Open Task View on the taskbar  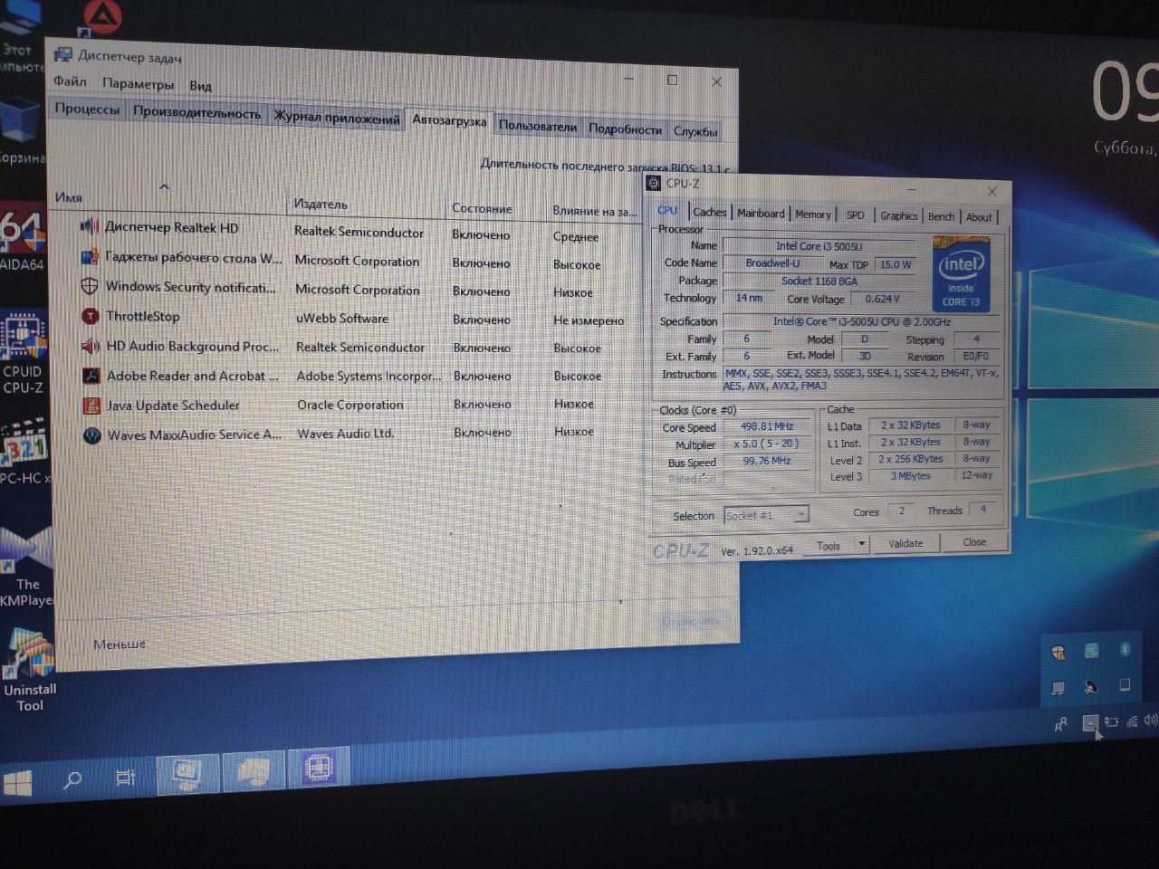pyautogui.click(x=126, y=777)
